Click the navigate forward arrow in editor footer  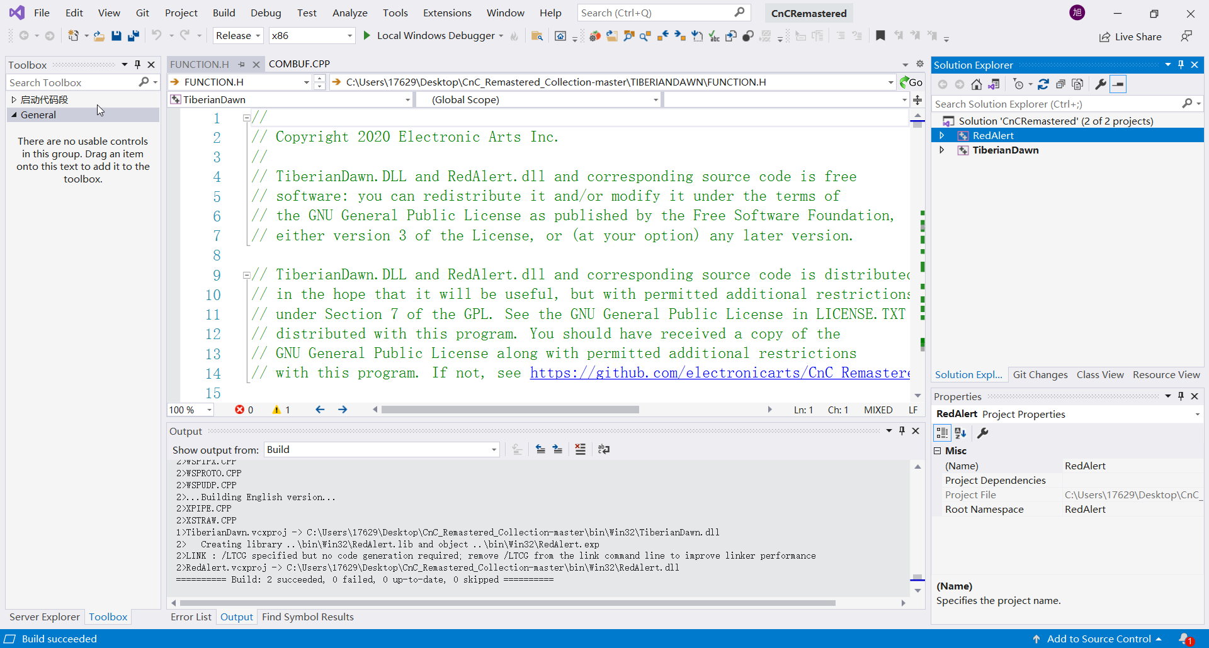343,410
